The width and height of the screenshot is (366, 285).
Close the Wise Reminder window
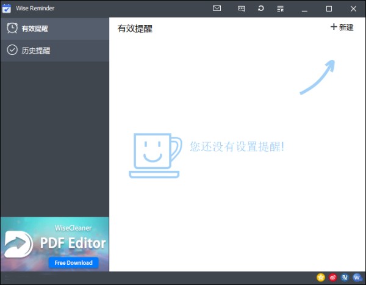(x=353, y=9)
